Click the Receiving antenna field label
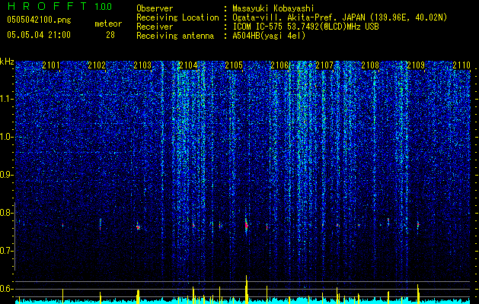Image resolution: width=479 pixels, height=304 pixels. pyautogui.click(x=175, y=36)
